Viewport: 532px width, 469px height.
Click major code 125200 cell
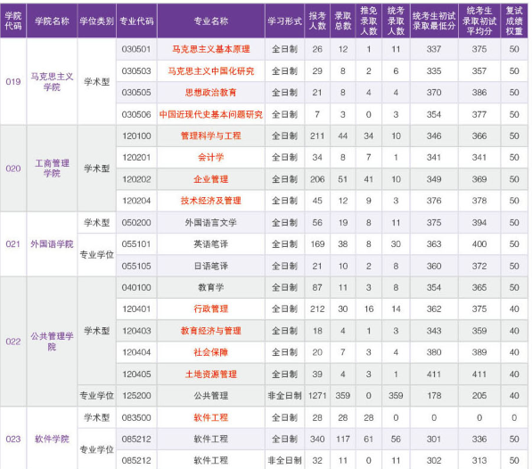(x=136, y=396)
